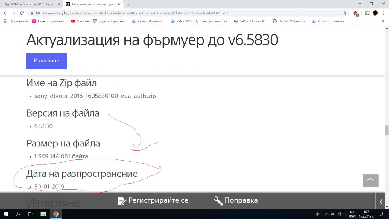Click the address bar URL
The height and width of the screenshot is (219, 389).
click(x=132, y=13)
